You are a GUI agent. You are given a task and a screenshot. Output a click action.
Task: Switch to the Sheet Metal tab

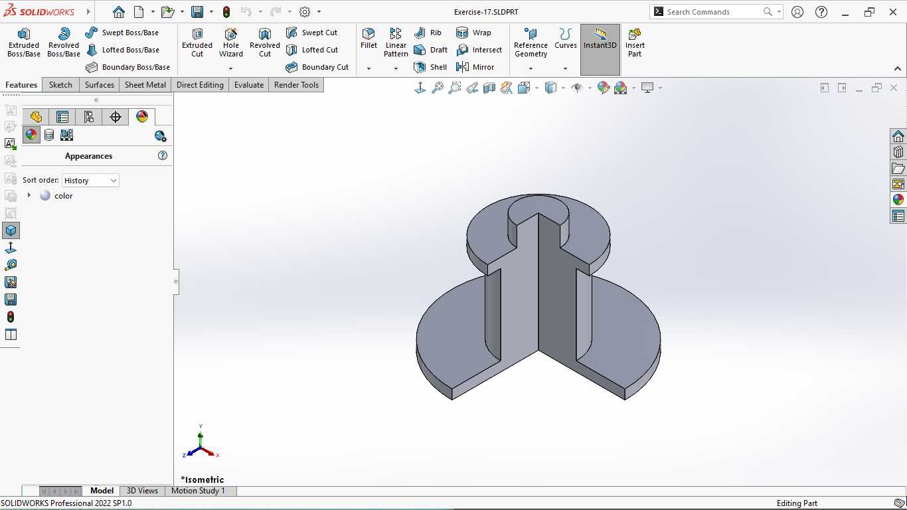pos(145,85)
